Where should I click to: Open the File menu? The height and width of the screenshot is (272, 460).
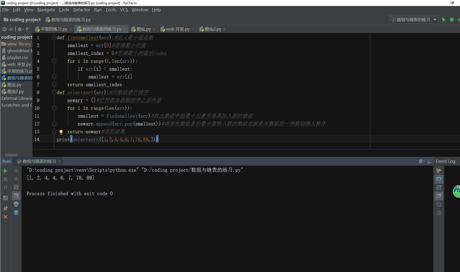point(5,10)
